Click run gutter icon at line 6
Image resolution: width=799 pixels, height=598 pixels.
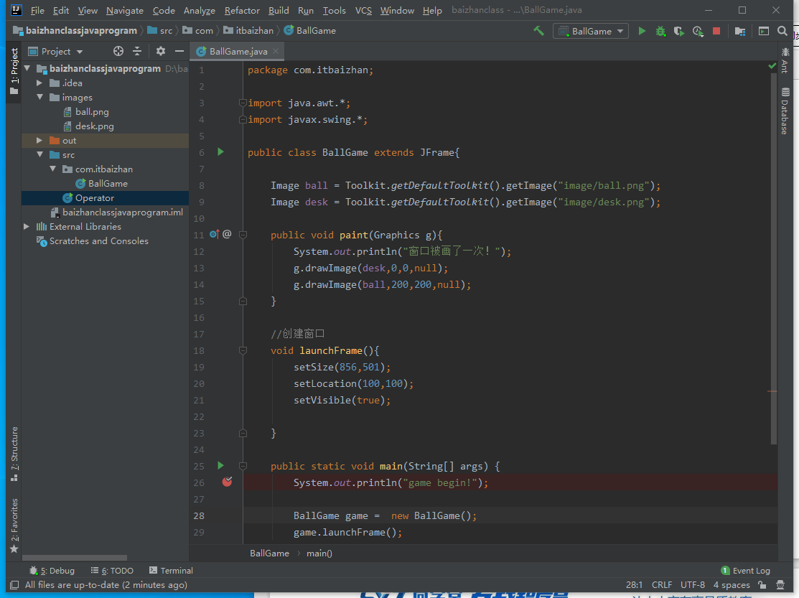click(220, 151)
